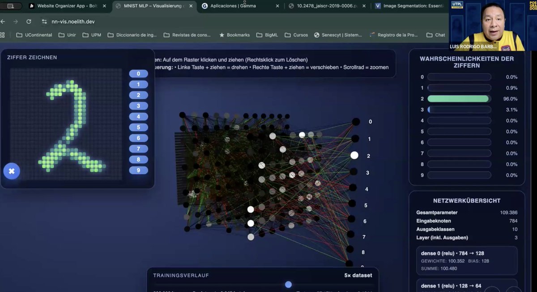Click the site permissions icon in address bar

[44, 21]
